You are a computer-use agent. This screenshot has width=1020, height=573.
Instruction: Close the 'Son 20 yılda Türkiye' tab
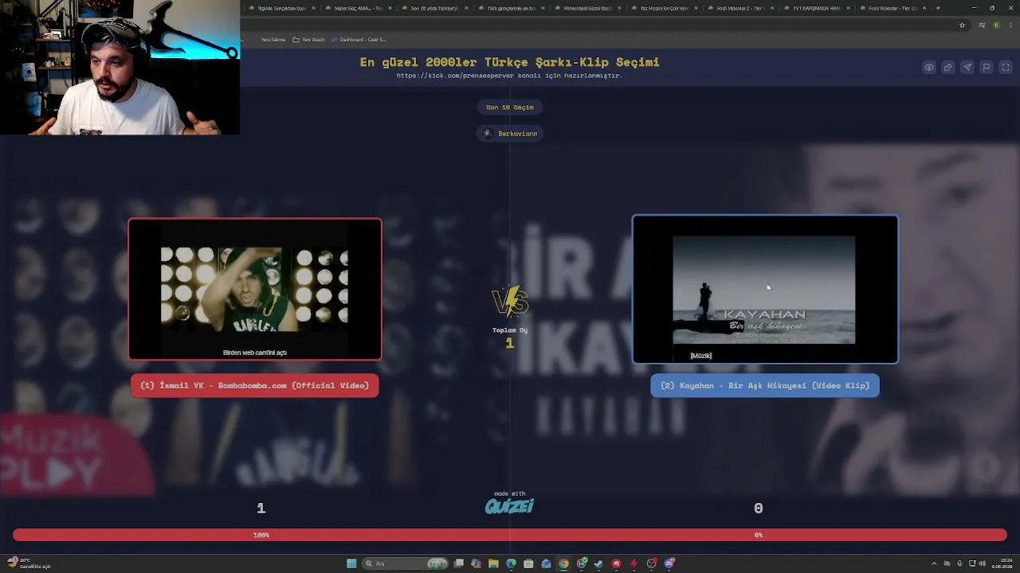click(466, 8)
